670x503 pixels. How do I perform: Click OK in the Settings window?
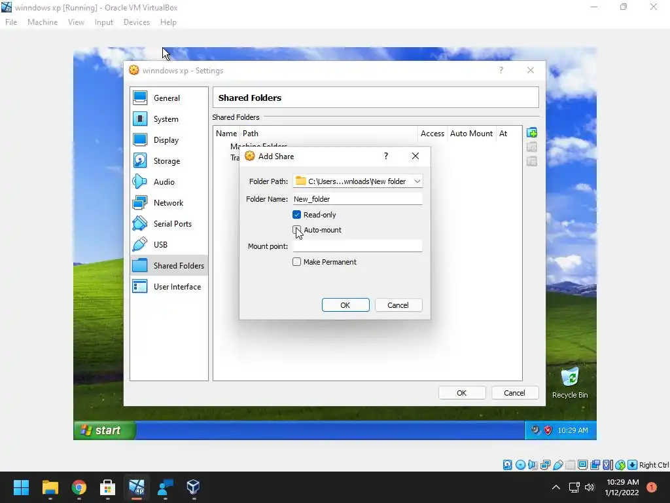(x=462, y=393)
